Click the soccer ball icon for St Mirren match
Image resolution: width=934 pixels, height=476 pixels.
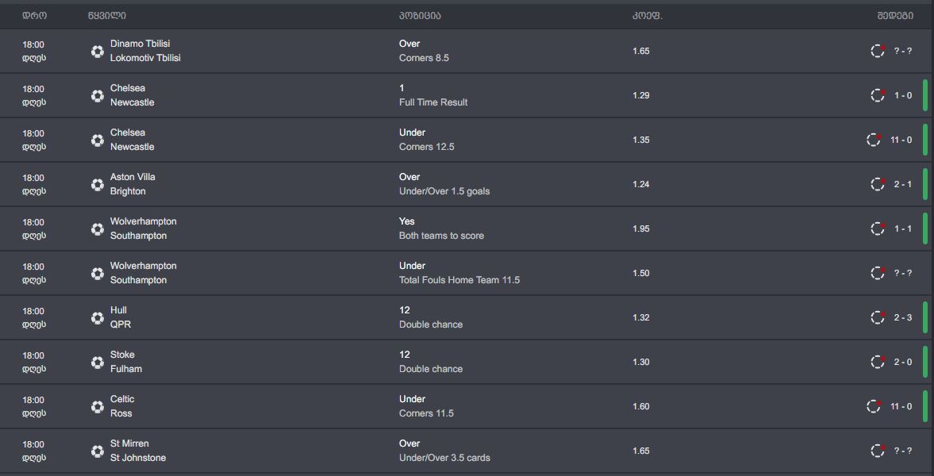(98, 451)
